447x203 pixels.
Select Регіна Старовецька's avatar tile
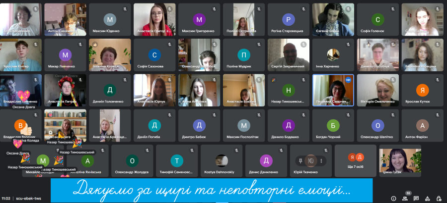pyautogui.click(x=289, y=20)
